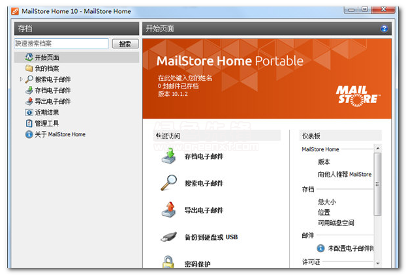The height and width of the screenshot is (275, 406).
Task: Open quick access link 导出电子邮件
Action: (204, 210)
